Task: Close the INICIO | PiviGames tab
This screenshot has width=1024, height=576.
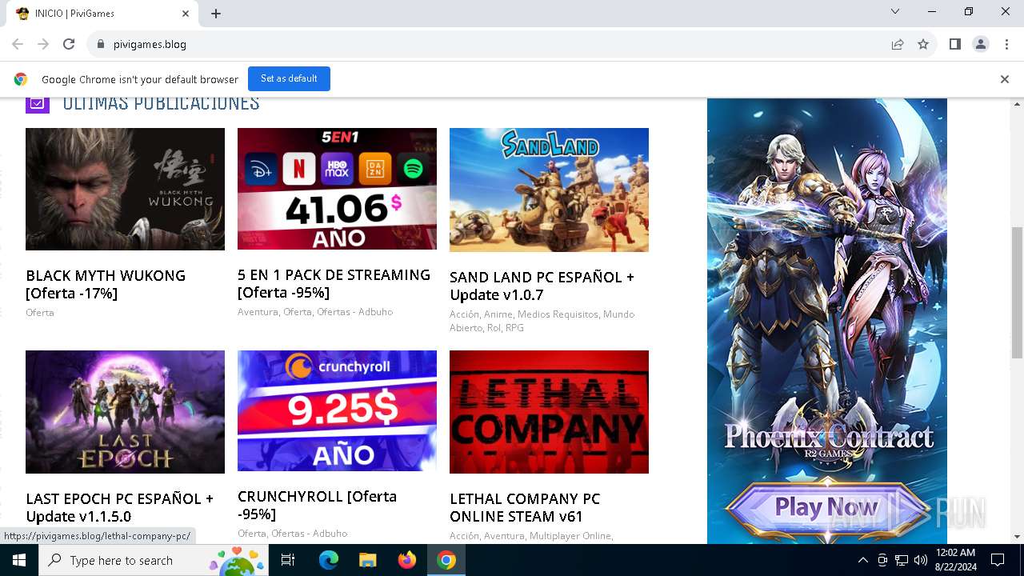Action: [186, 14]
